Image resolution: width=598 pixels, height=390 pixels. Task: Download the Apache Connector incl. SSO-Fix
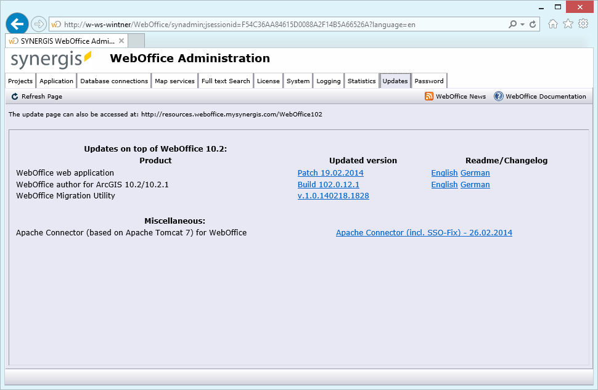tap(424, 232)
